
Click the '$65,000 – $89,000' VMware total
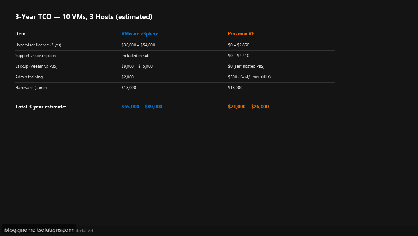click(142, 107)
